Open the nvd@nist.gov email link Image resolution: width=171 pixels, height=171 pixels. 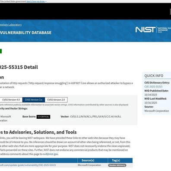(x=50, y=154)
